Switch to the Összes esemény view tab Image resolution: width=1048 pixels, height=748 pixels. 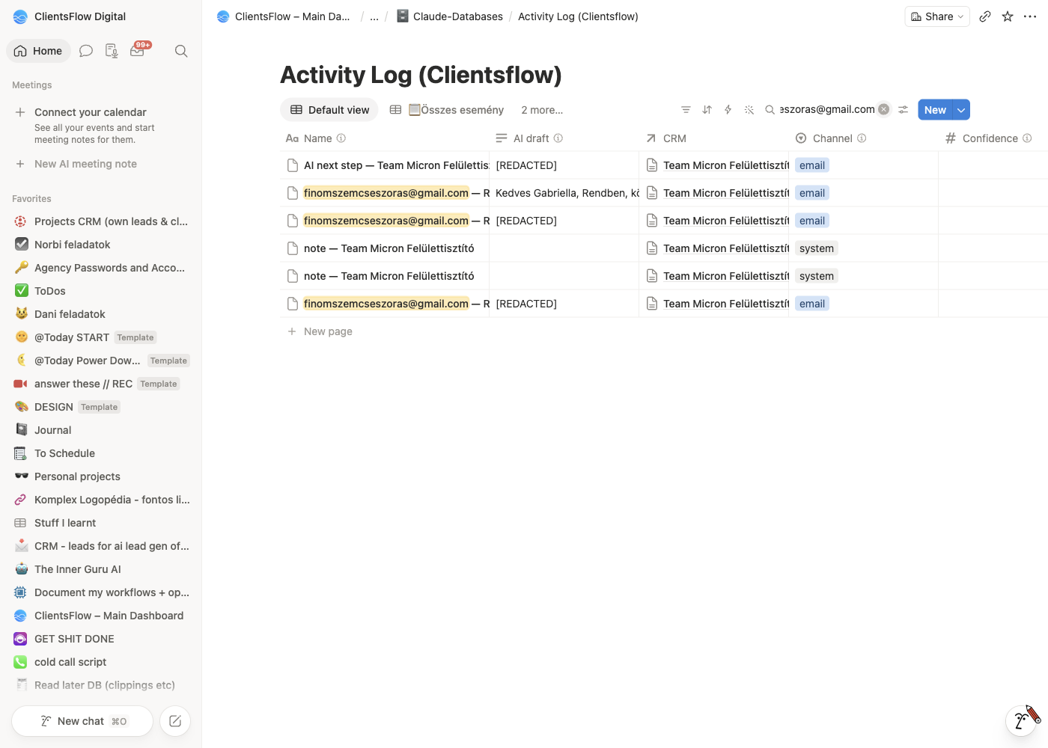point(447,110)
